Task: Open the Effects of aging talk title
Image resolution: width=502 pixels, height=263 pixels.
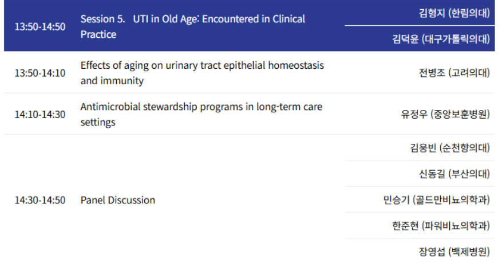Action: (x=202, y=73)
